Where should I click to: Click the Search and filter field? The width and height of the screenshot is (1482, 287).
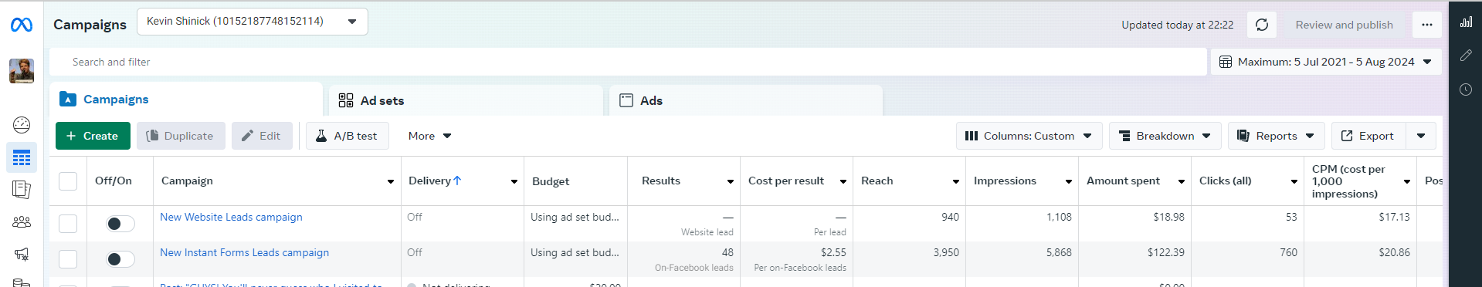pos(628,62)
